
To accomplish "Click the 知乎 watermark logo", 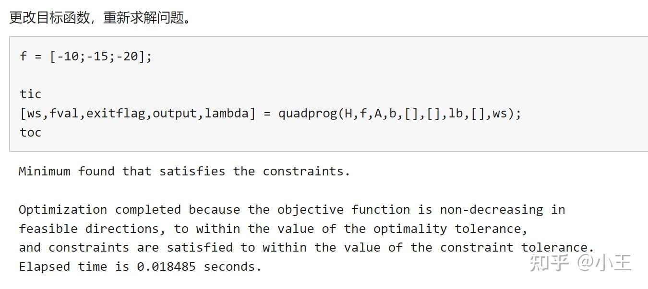I will (549, 263).
